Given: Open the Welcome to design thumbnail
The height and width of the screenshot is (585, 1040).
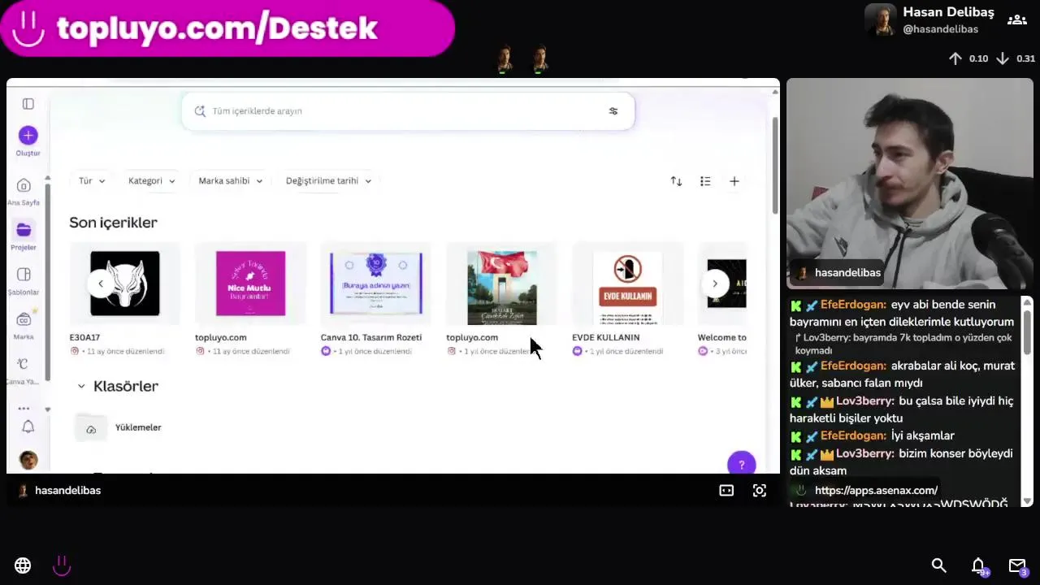Looking at the screenshot, I should point(722,284).
